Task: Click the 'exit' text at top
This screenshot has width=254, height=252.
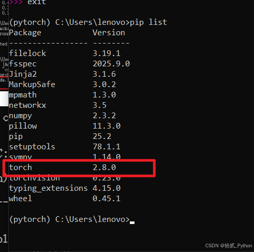Action: tap(37, 2)
